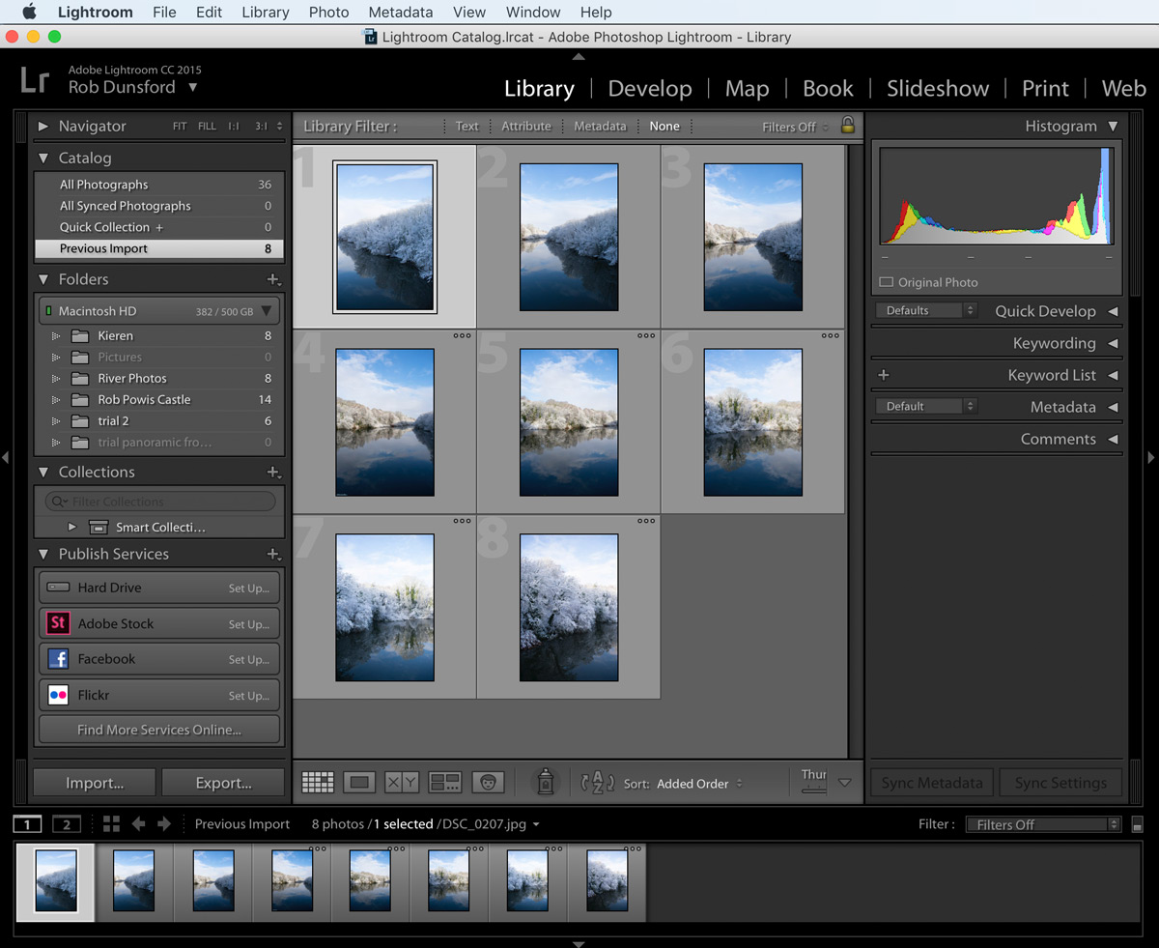
Task: Switch to the Develop module
Action: [649, 88]
